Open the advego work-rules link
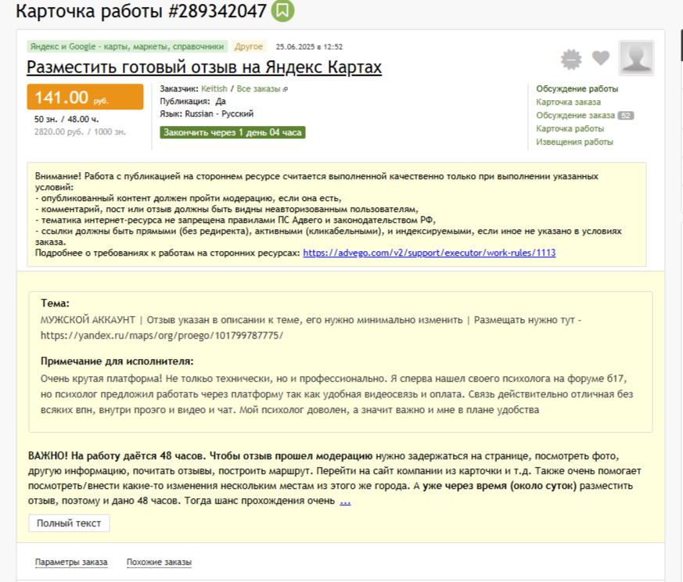The image size is (683, 582). [429, 253]
